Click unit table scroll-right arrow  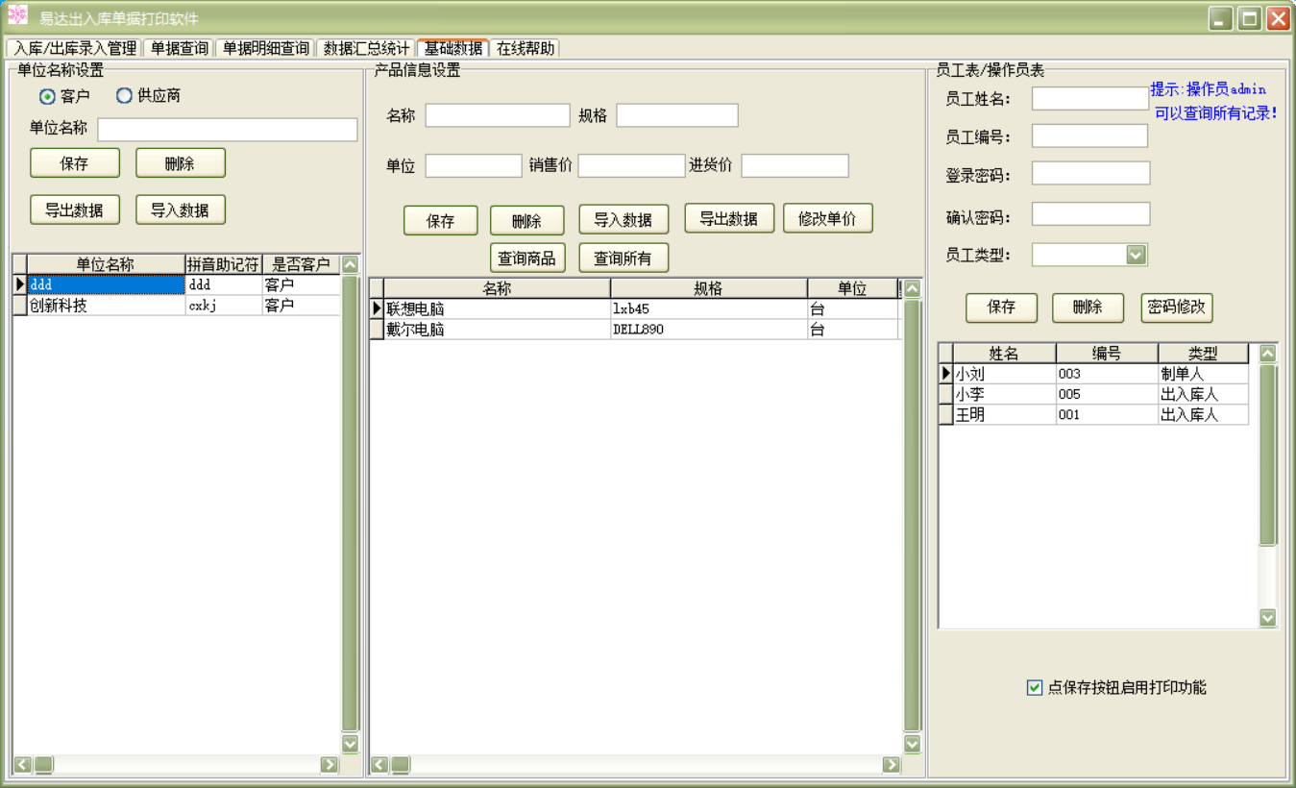(330, 765)
